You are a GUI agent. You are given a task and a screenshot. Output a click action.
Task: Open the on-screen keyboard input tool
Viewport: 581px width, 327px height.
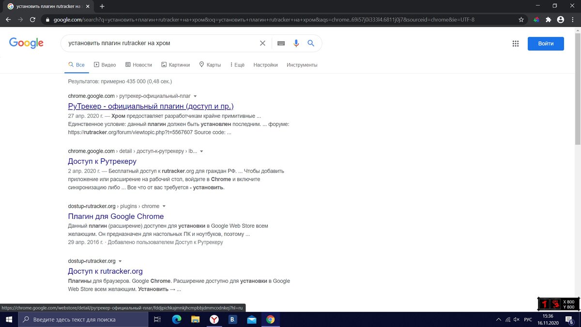(x=281, y=43)
